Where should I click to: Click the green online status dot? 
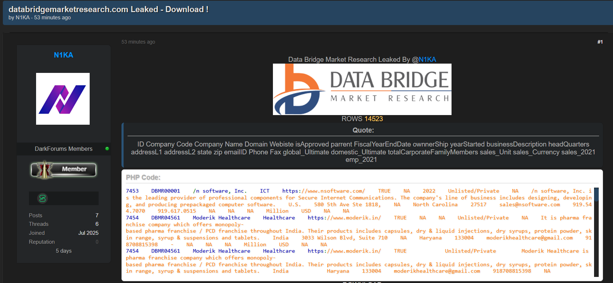[107, 149]
